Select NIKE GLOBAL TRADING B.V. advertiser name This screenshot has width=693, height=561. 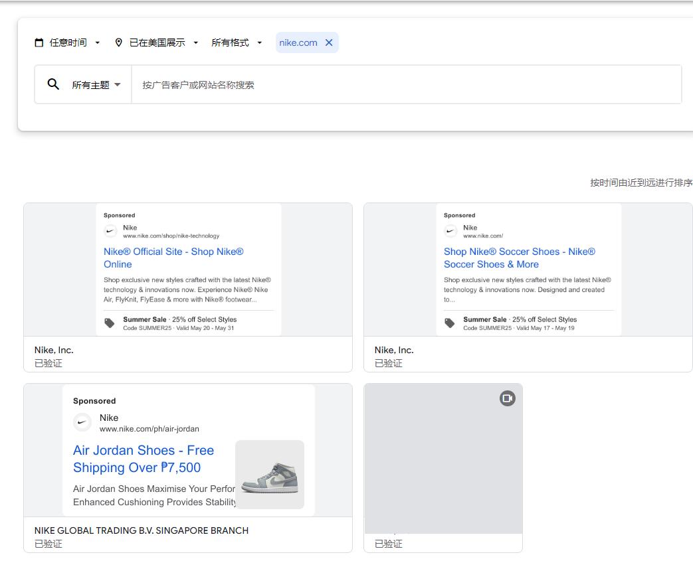pyautogui.click(x=142, y=530)
